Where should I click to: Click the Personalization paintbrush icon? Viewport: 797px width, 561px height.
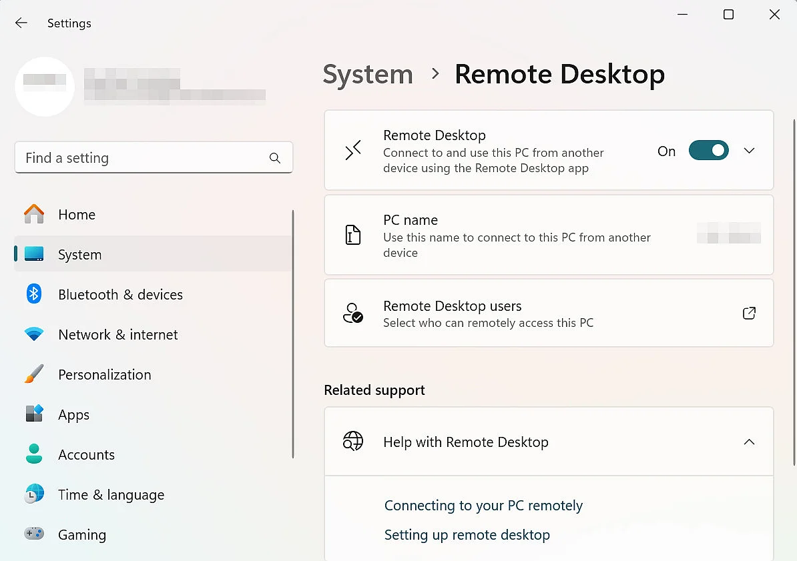tap(34, 374)
